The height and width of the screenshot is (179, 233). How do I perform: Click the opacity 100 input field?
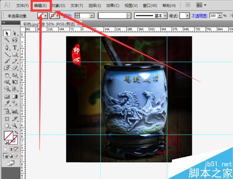[x=214, y=16]
